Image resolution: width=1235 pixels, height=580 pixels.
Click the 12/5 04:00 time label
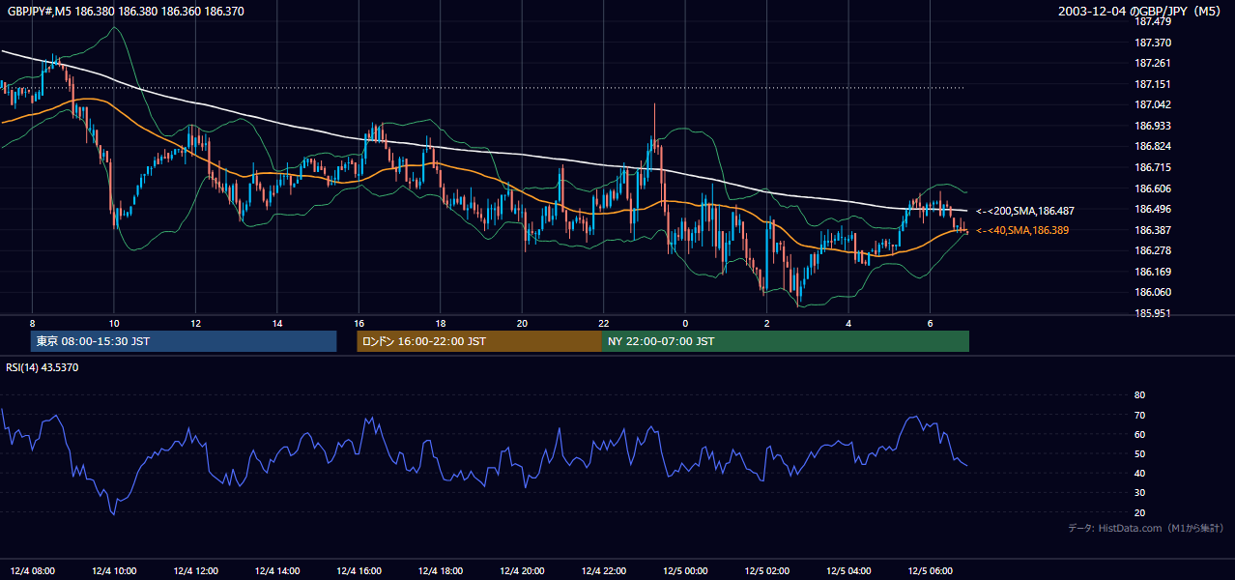849,570
